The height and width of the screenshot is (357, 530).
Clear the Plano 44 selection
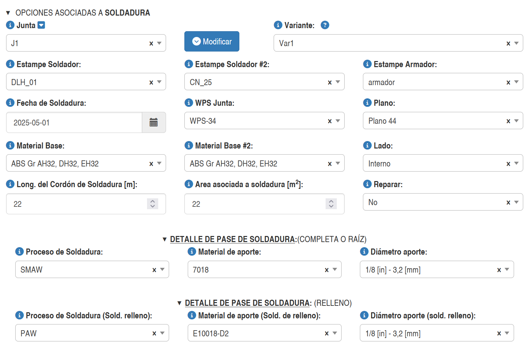click(508, 121)
